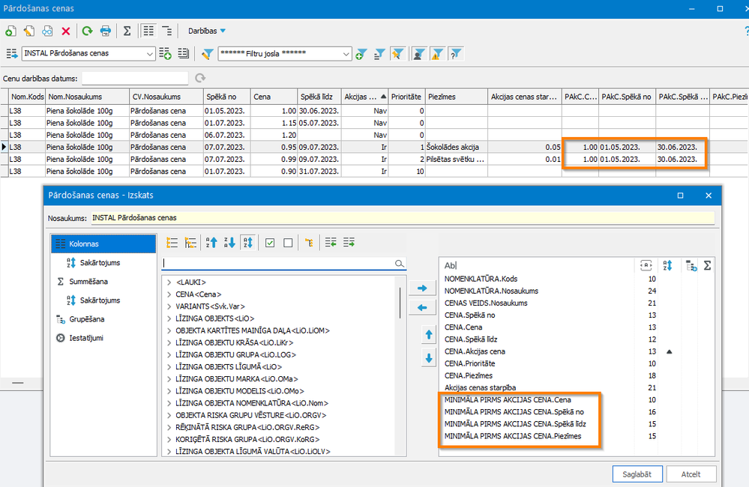This screenshot has height=487, width=749.
Task: Click the sort A-Z ascending icon
Action: [x=211, y=243]
